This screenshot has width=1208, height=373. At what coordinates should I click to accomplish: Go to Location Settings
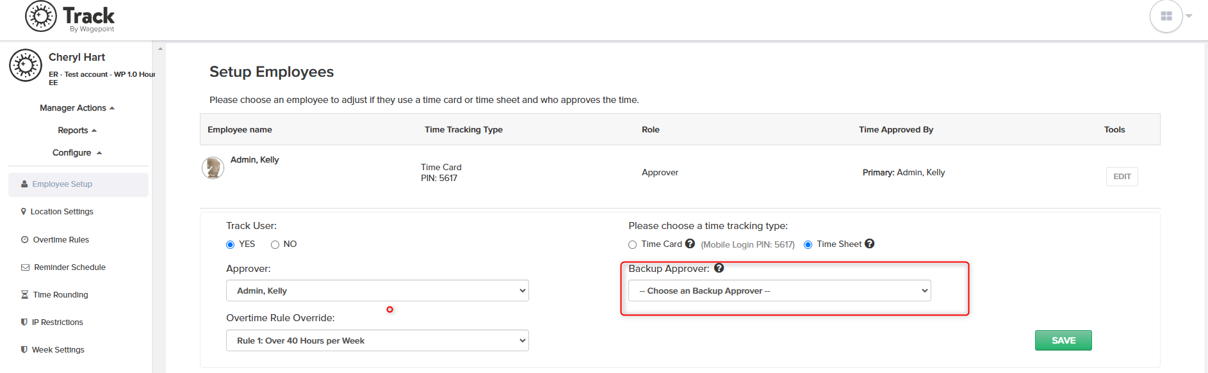click(62, 212)
